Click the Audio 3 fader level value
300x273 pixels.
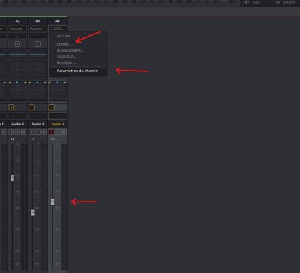tap(32, 139)
